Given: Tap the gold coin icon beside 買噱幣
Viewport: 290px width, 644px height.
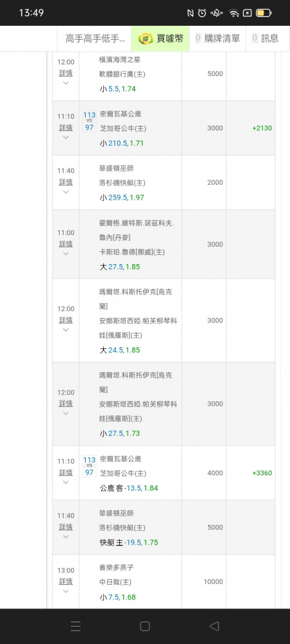Looking at the screenshot, I should (145, 39).
